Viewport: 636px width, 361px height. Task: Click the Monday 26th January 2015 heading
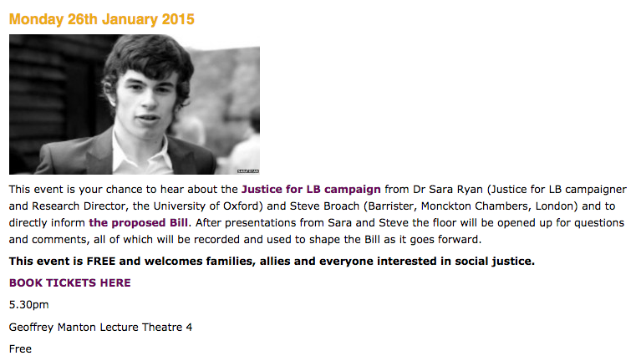(102, 19)
